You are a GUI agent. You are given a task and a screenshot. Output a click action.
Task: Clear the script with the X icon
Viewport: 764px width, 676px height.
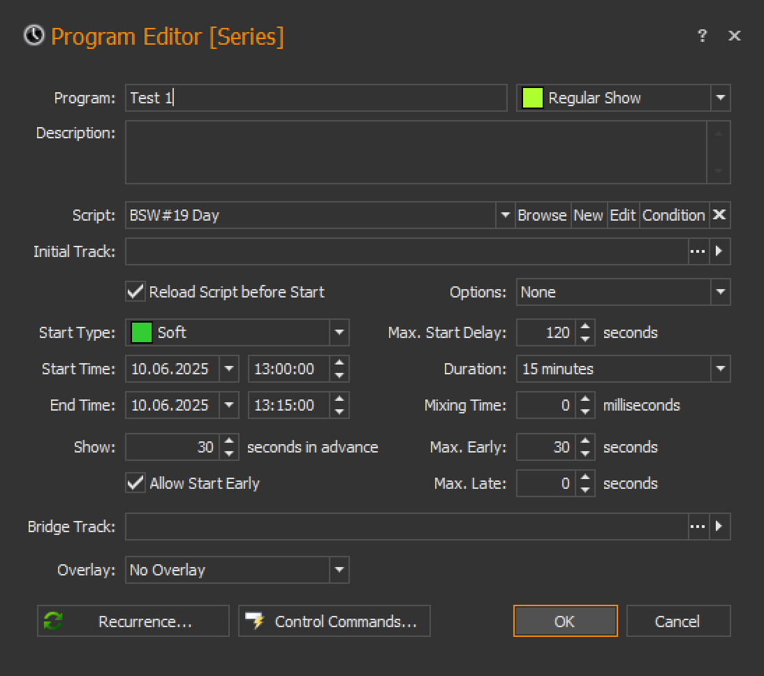tap(719, 215)
